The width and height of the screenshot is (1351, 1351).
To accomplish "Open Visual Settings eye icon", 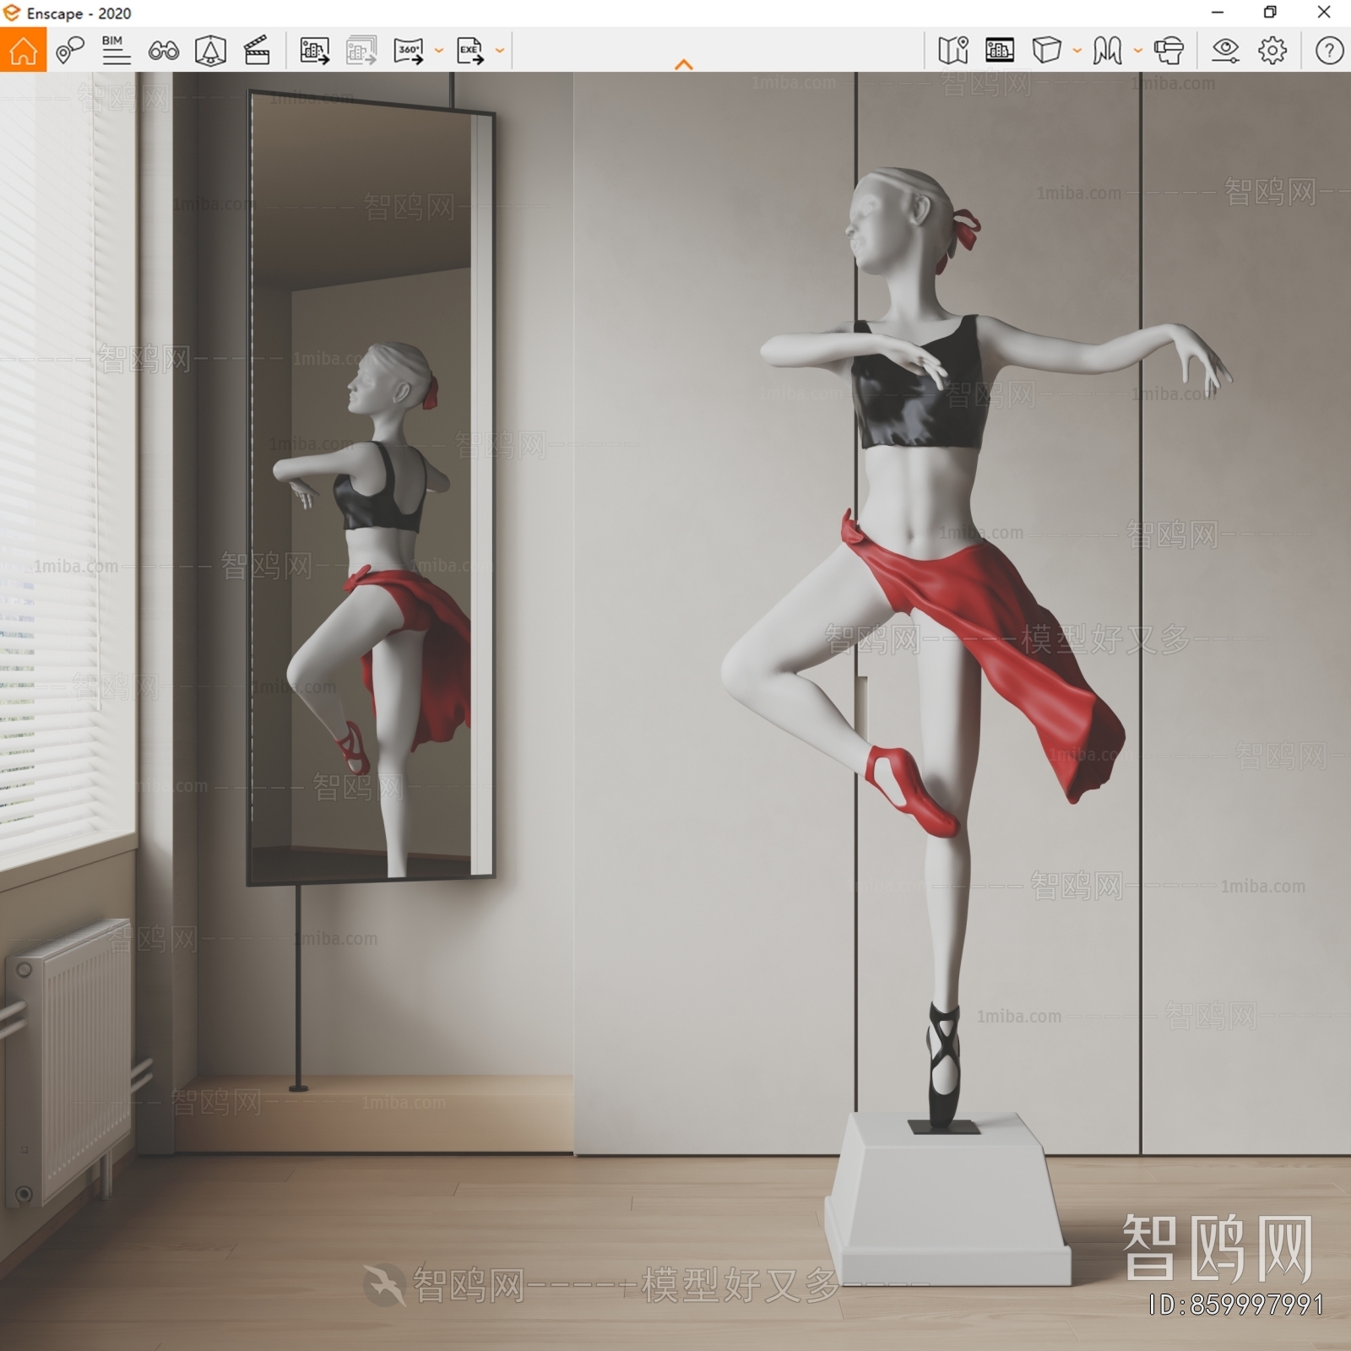I will tap(1225, 51).
